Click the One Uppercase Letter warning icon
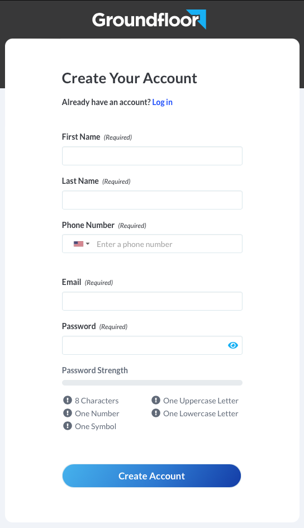The height and width of the screenshot is (528, 304). (x=156, y=400)
